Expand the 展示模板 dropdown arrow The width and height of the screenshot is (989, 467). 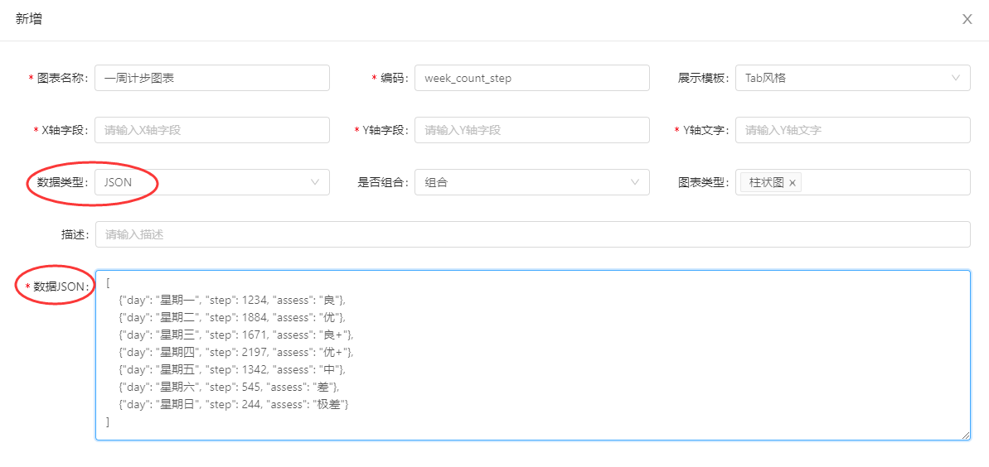coord(955,79)
